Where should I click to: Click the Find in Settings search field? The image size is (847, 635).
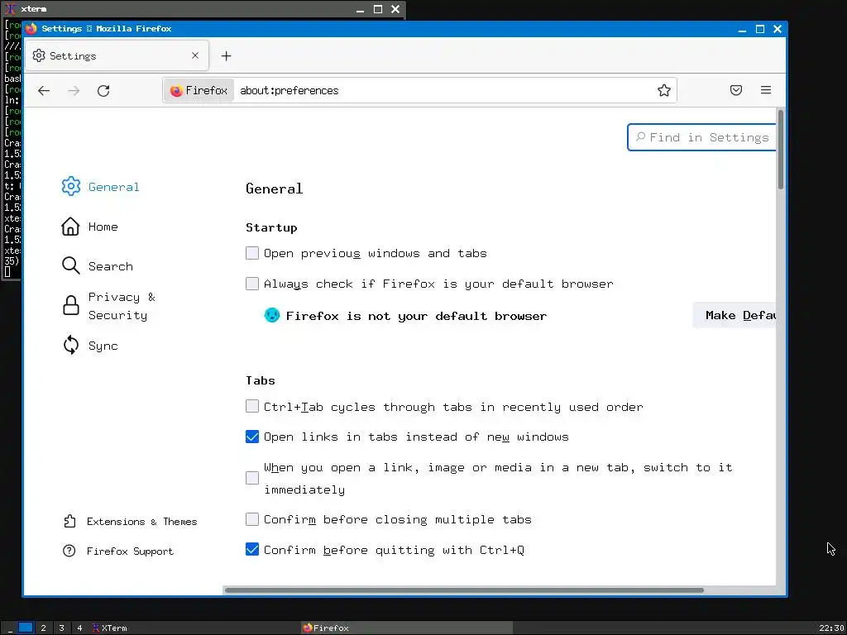click(701, 137)
